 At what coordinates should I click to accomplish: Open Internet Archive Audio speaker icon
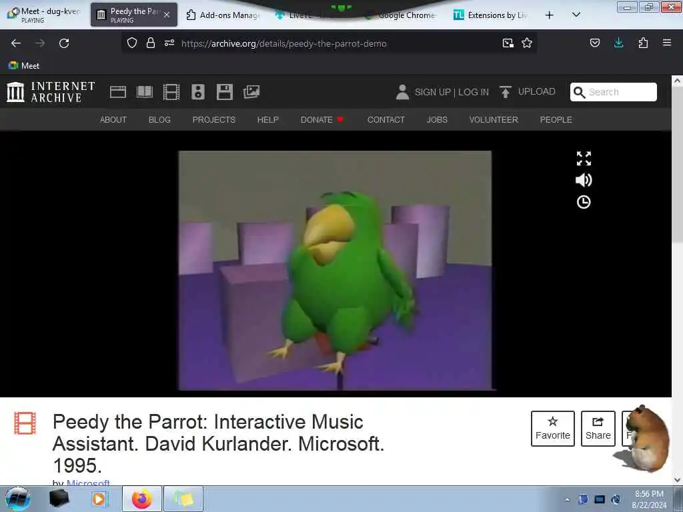pos(197,92)
